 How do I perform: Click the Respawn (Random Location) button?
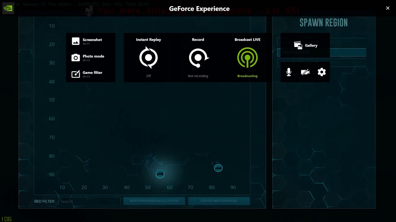point(154,201)
